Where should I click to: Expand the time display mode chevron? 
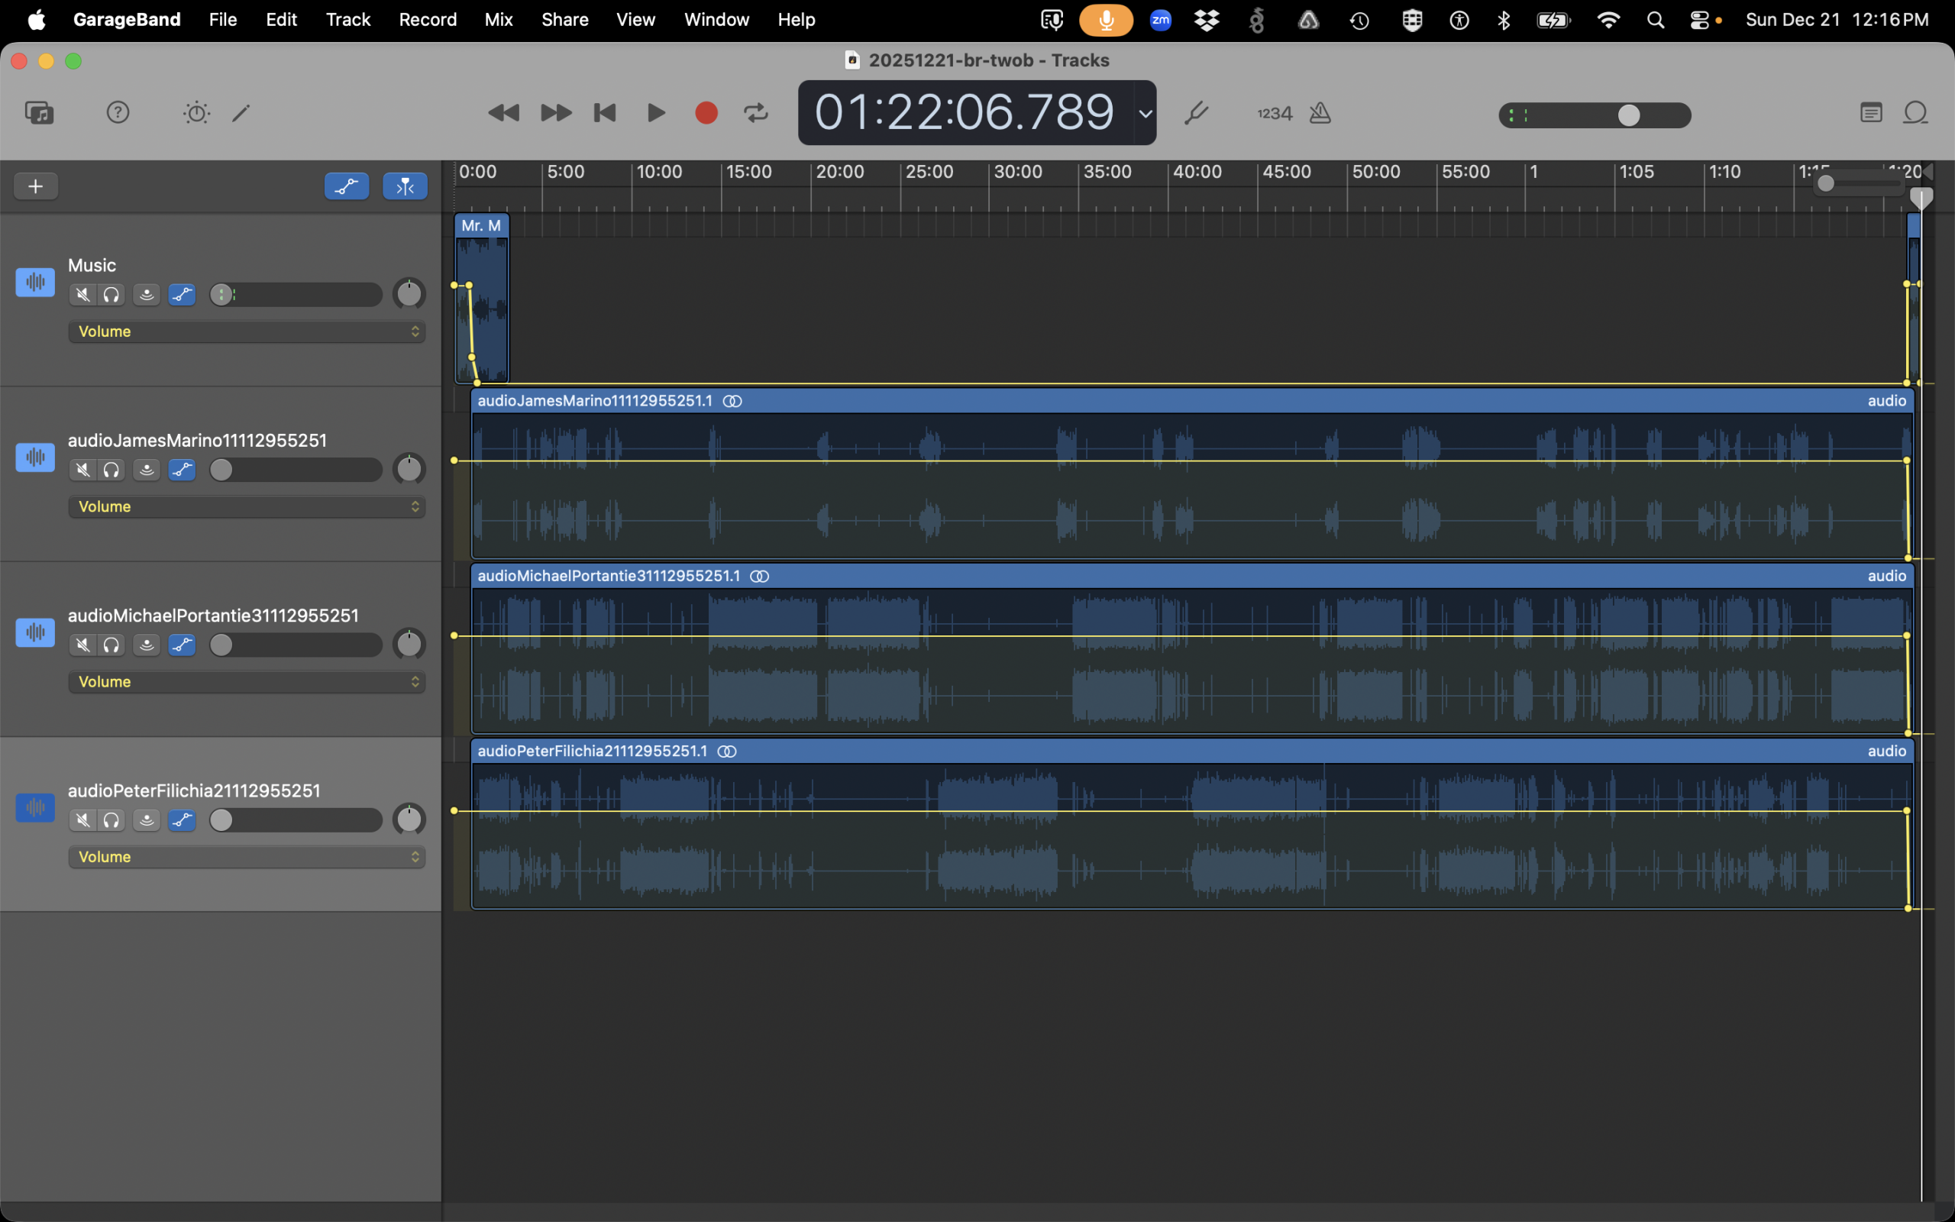[x=1145, y=113]
